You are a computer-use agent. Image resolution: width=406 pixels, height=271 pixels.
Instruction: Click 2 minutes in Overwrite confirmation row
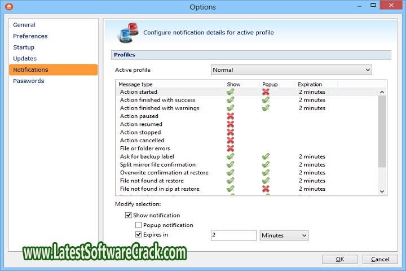pos(312,172)
